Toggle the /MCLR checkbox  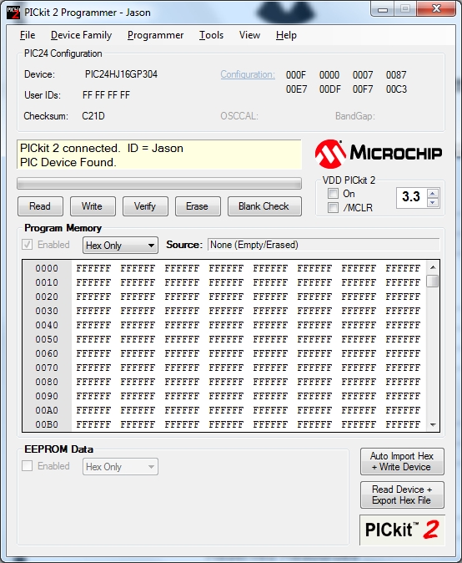(x=333, y=207)
